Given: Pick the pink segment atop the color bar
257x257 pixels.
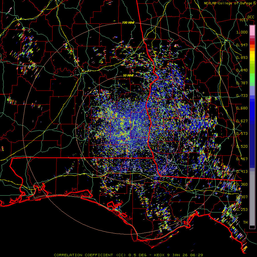Looking at the screenshot, I should 252,31.
